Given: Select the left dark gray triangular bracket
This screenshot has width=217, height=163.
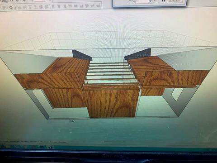Looking at the screenshot, I should [x=82, y=55].
